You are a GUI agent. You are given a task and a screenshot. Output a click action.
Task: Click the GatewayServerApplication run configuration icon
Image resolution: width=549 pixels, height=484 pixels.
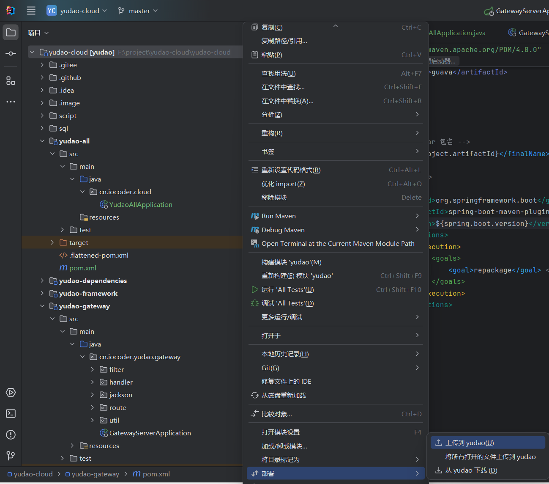tap(489, 11)
